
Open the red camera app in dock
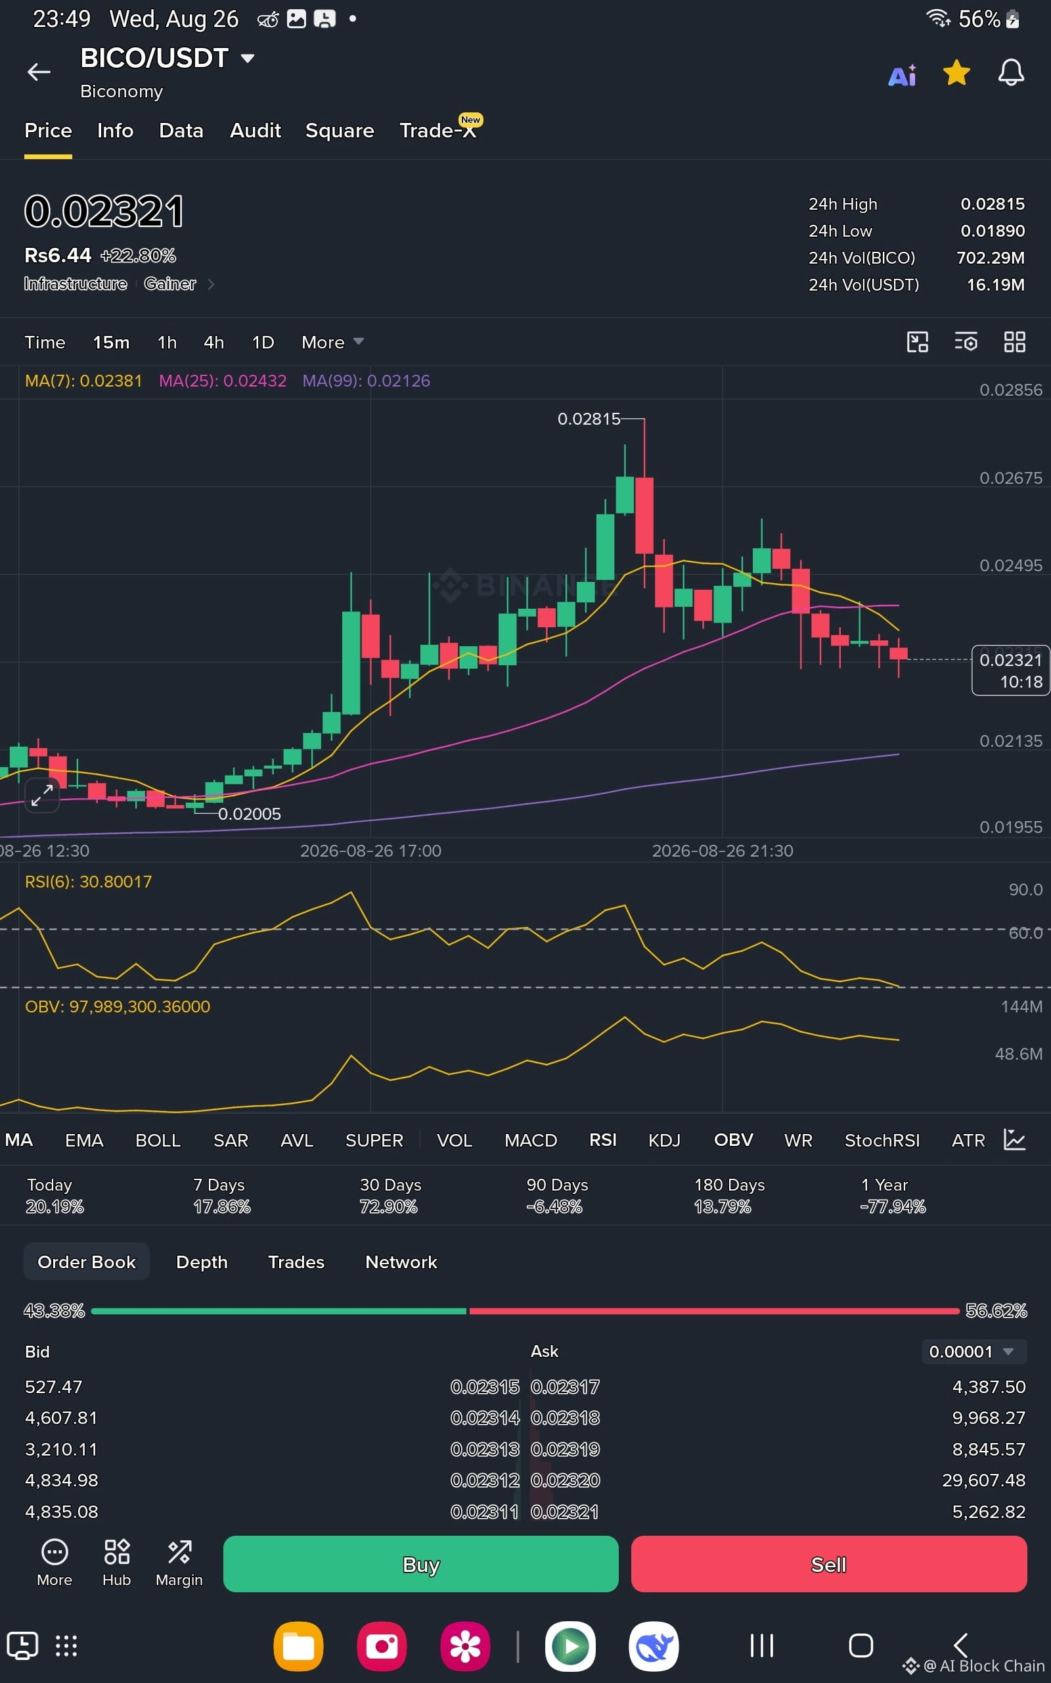click(382, 1646)
